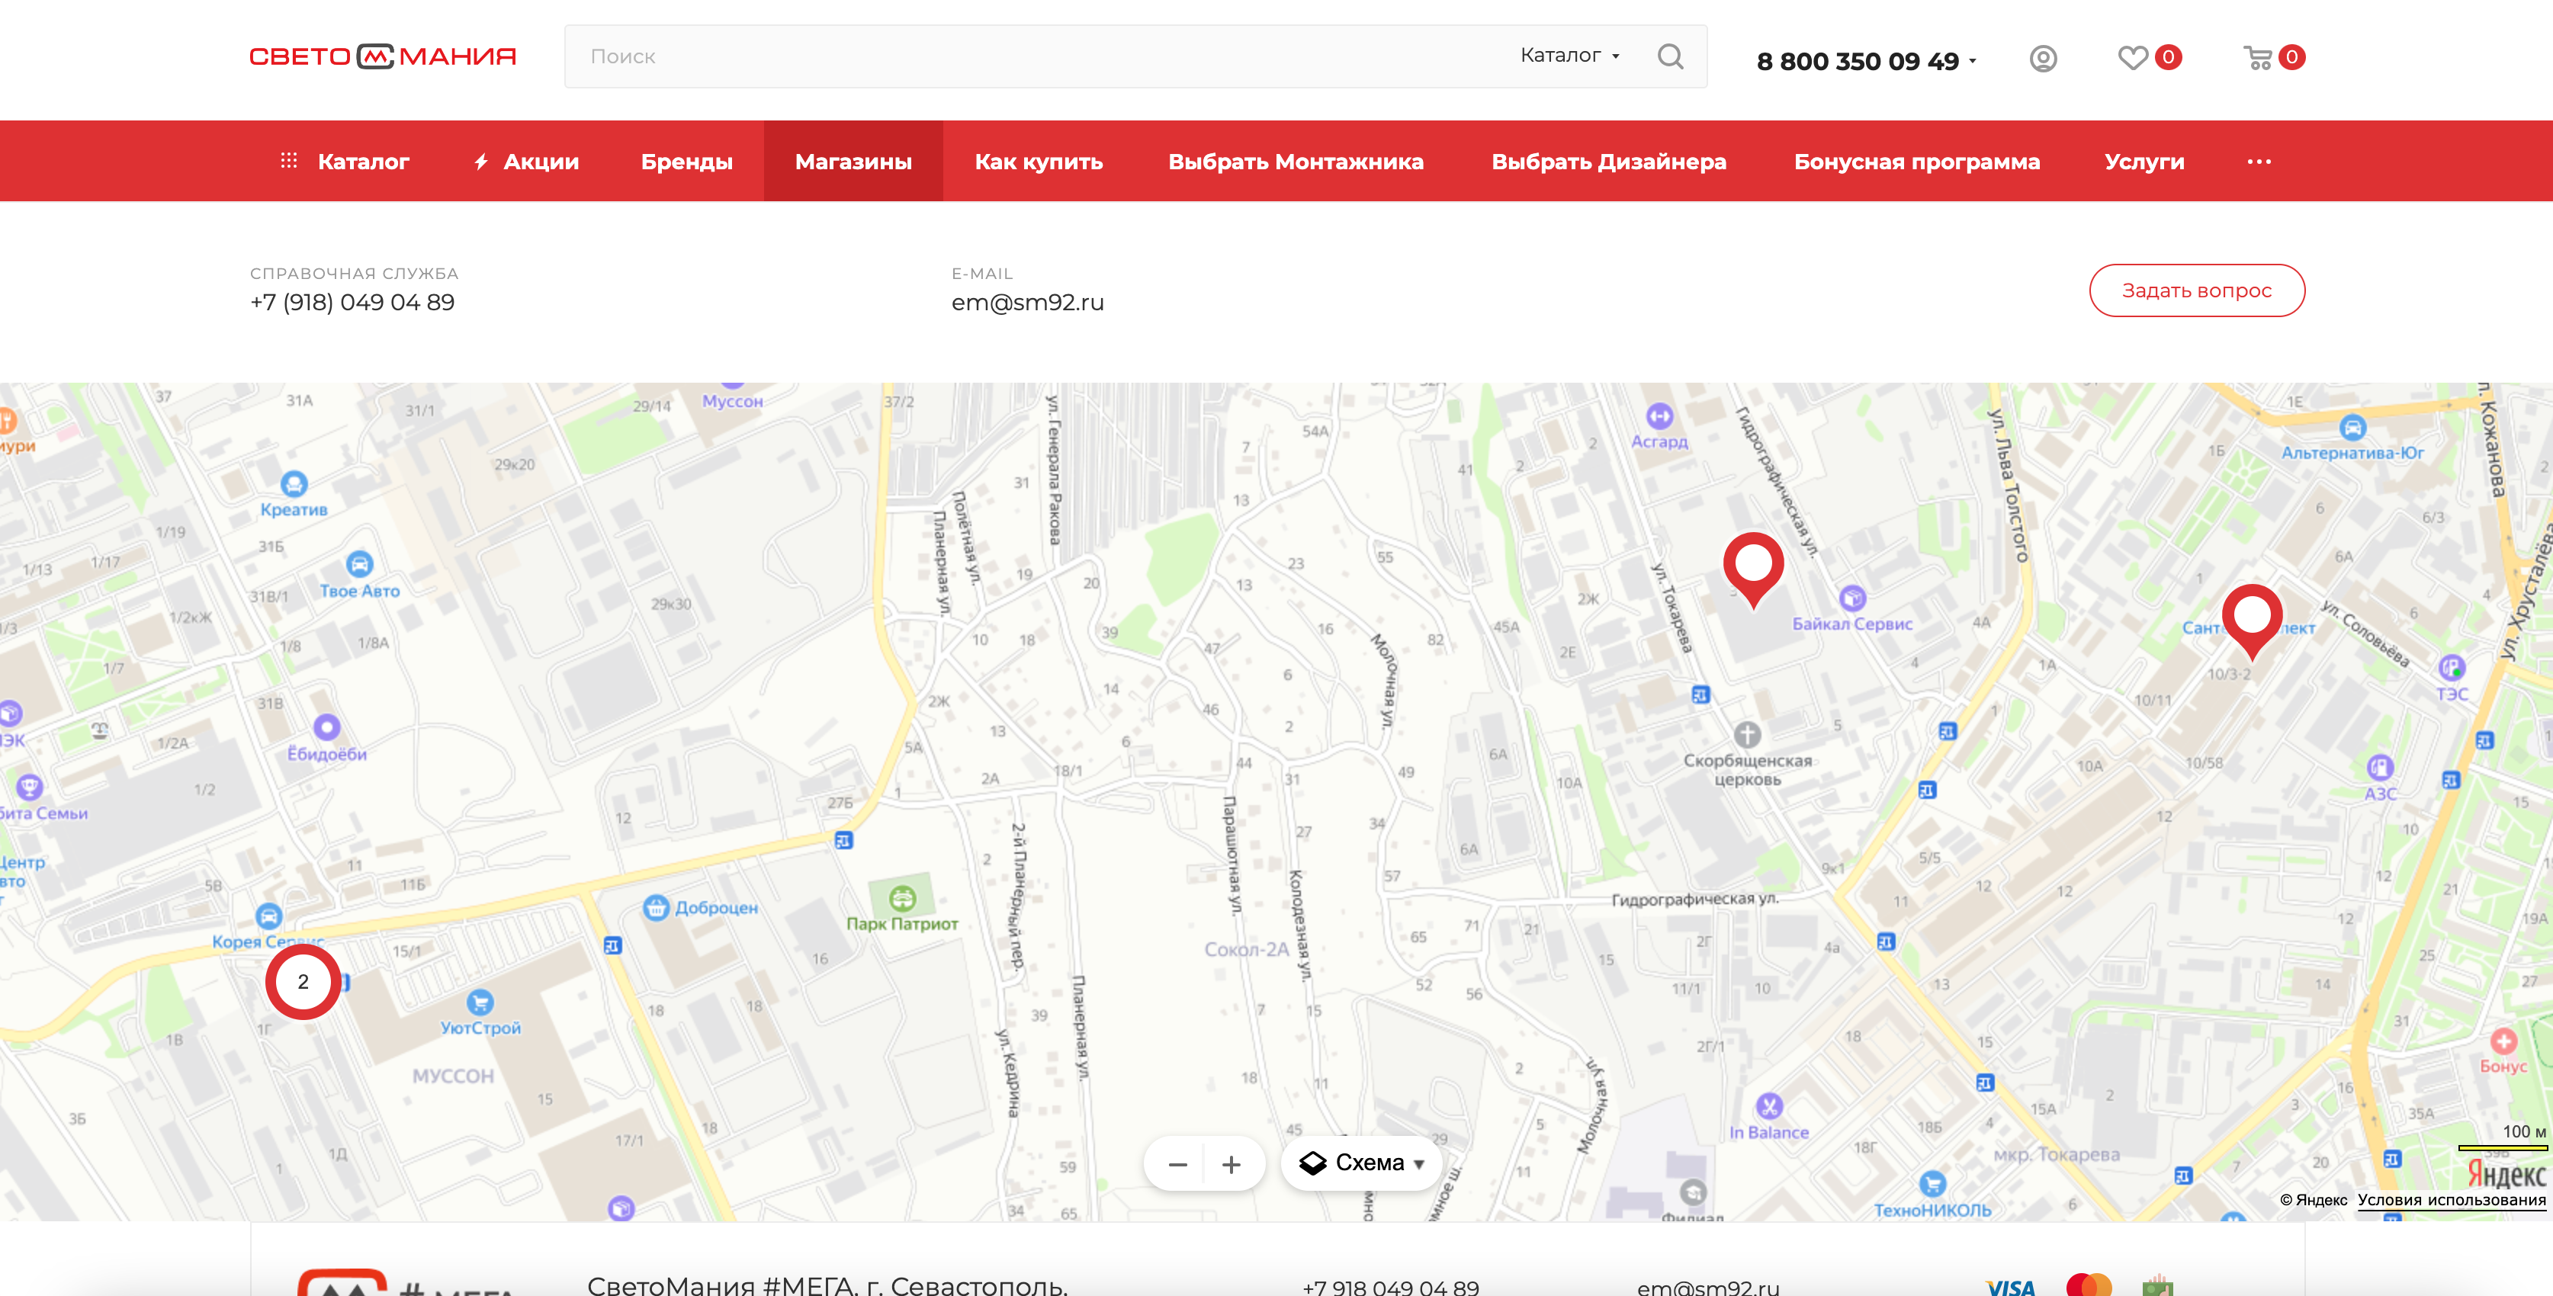This screenshot has width=2553, height=1296.
Task: Click the Яндекс logo on the map
Action: point(2506,1173)
